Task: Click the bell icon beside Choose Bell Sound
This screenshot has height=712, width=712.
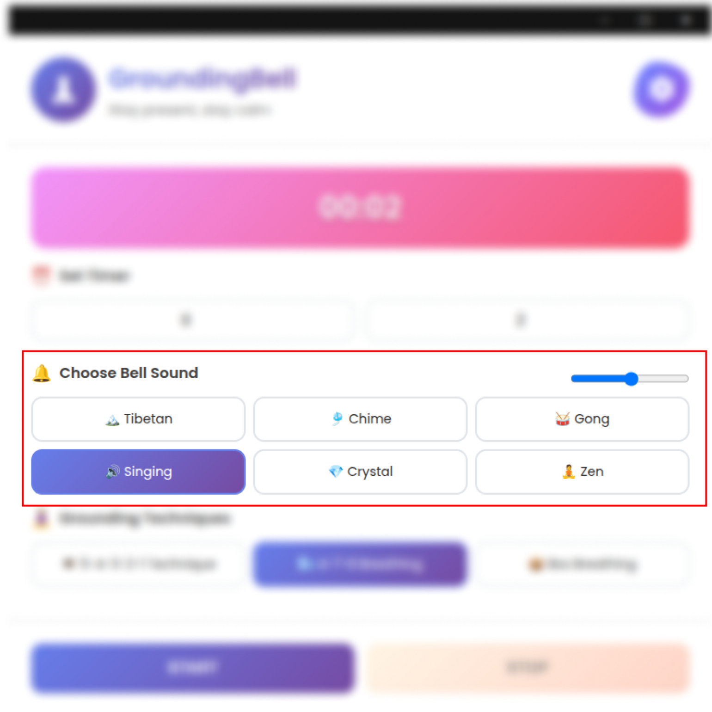Action: (41, 373)
